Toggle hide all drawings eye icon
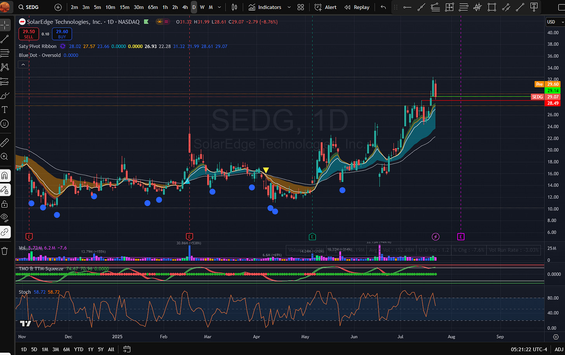This screenshot has height=355, width=565. 5,218
